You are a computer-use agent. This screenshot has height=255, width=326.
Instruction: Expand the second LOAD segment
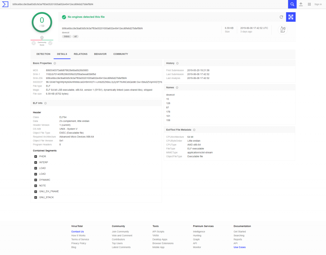[36, 174]
